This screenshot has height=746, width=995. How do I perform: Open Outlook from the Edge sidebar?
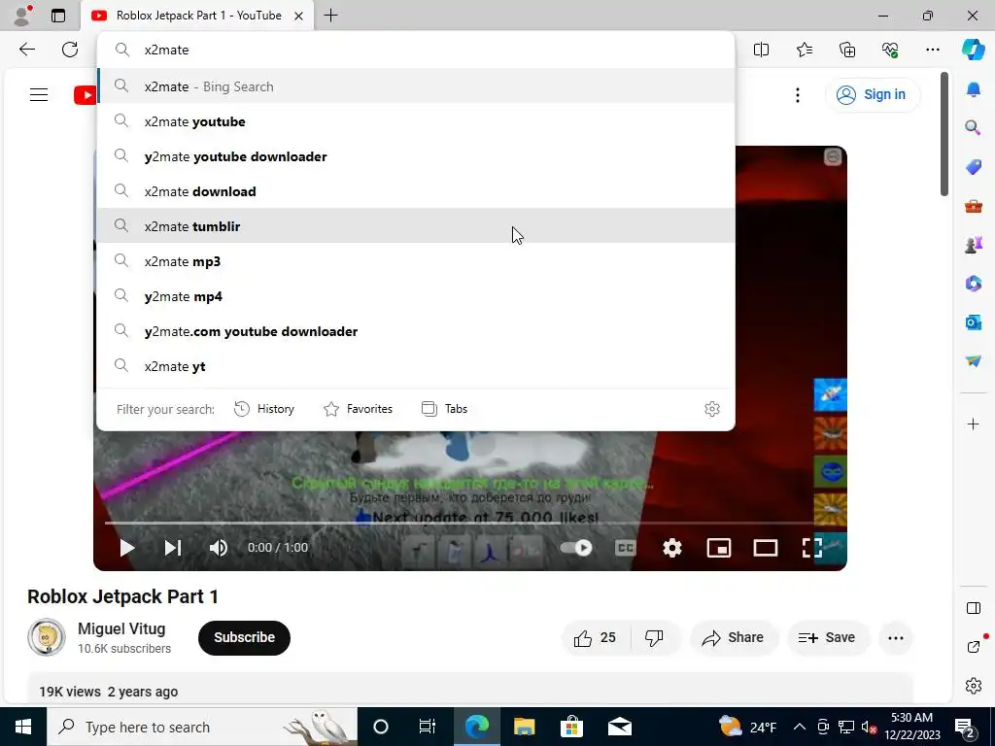tap(973, 322)
